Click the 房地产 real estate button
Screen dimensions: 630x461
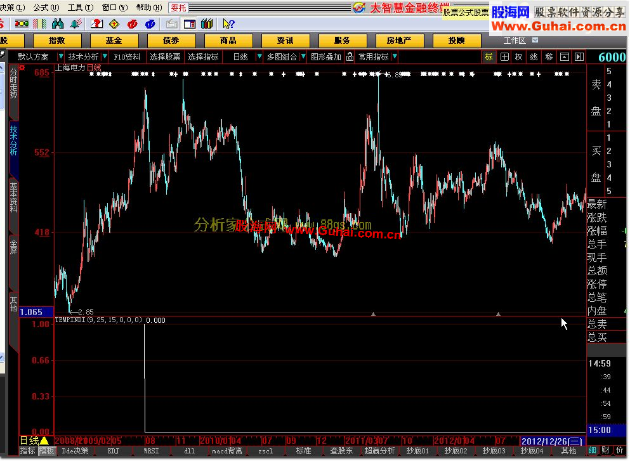399,41
